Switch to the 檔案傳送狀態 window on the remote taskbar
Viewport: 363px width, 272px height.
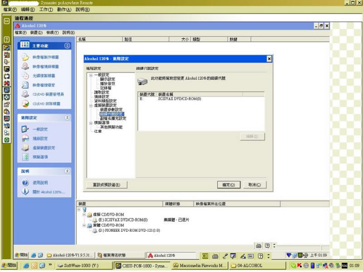coord(120,255)
